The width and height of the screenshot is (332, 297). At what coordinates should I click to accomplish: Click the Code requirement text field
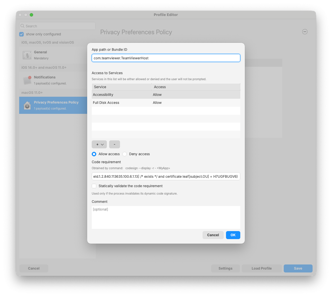(x=166, y=176)
